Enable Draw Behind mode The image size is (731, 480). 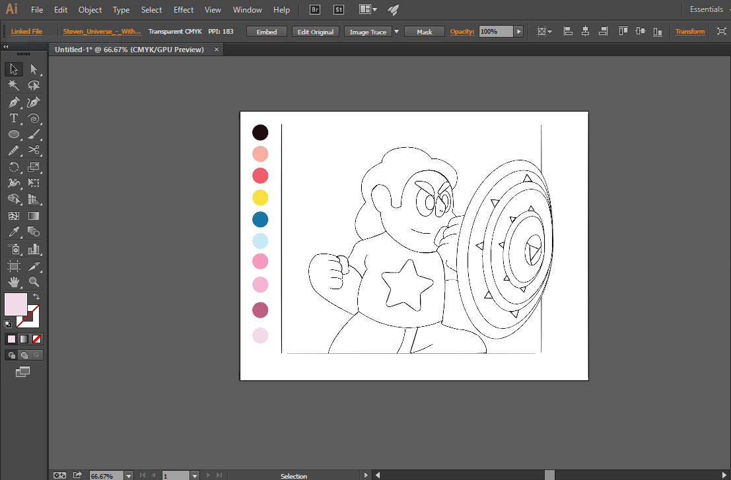coord(24,355)
